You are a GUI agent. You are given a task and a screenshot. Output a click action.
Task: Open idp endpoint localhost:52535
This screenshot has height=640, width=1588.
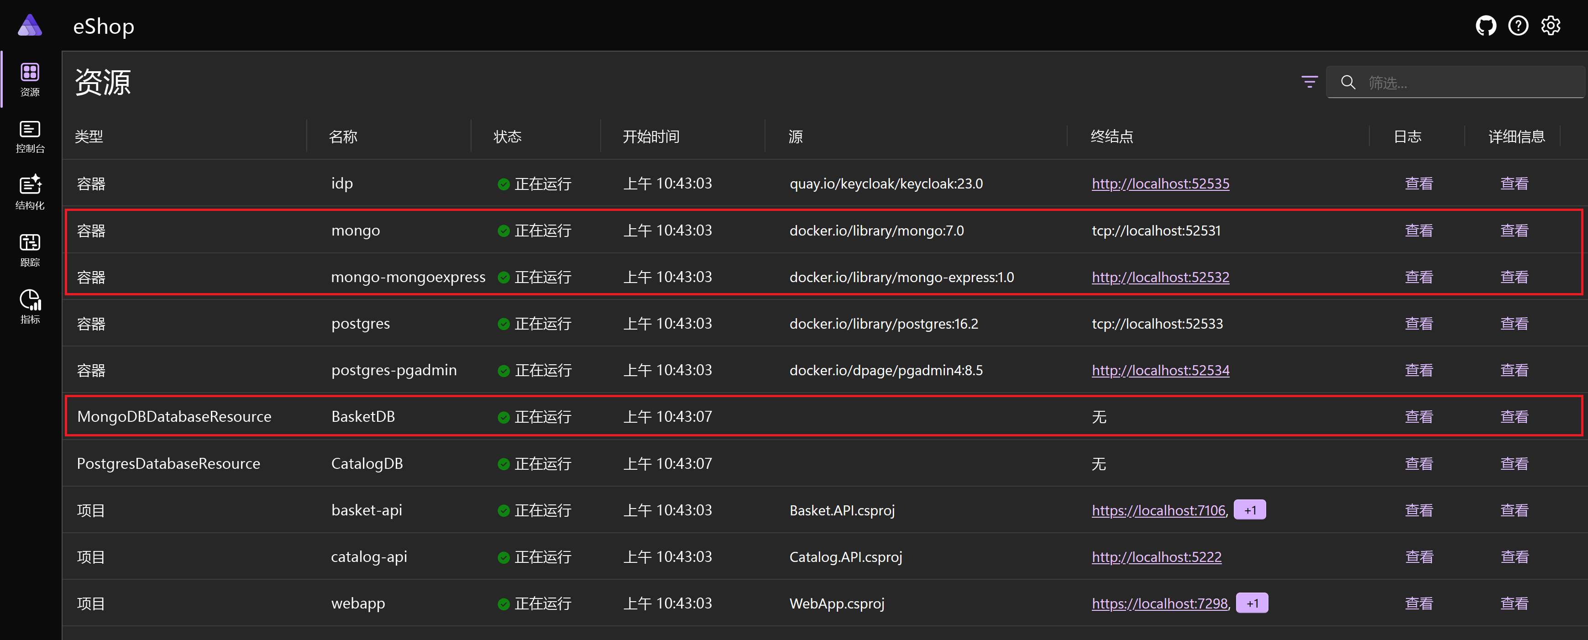click(1160, 184)
